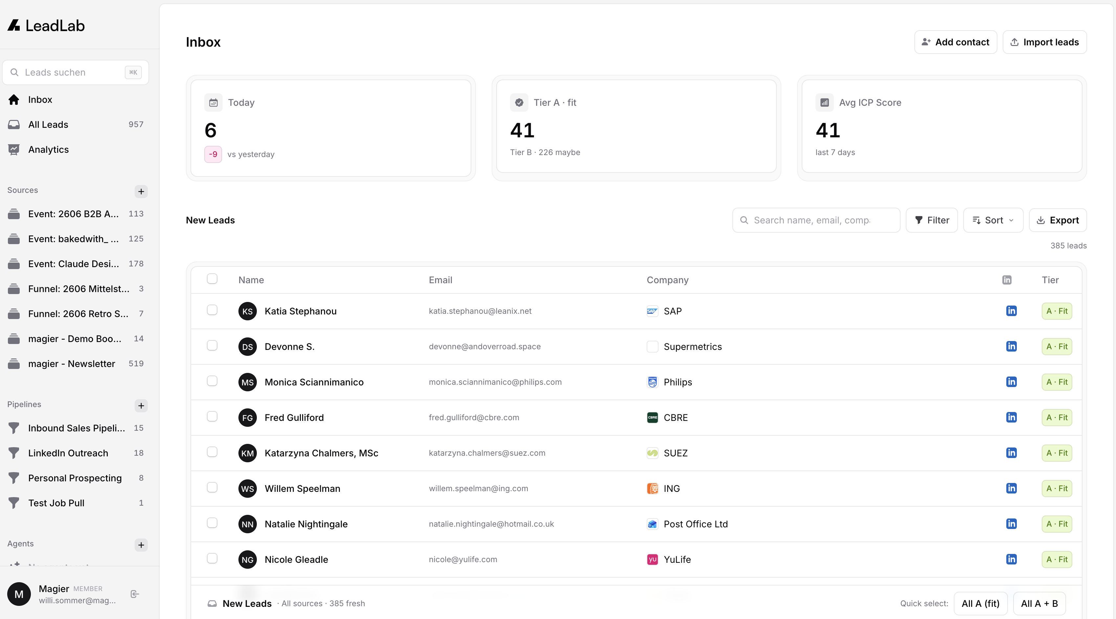Viewport: 1116px width, 619px height.
Task: Click the SUEZ company logo
Action: point(652,453)
